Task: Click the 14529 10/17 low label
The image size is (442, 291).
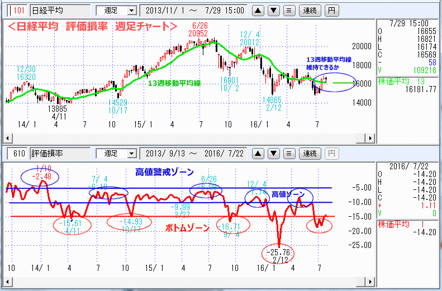Action: pyautogui.click(x=117, y=107)
